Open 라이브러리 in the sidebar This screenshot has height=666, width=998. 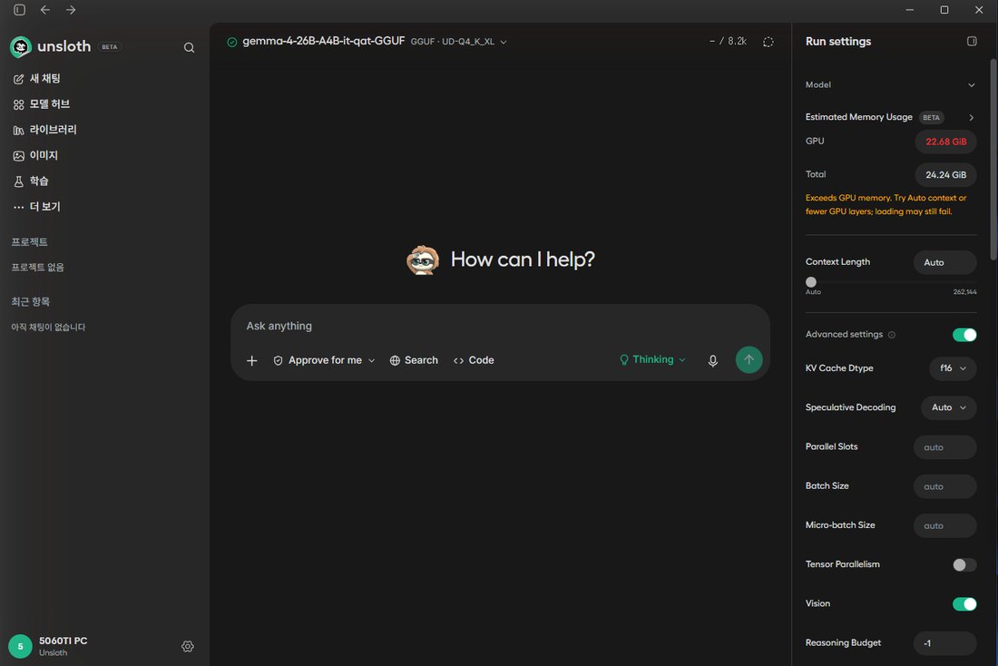[x=45, y=130]
